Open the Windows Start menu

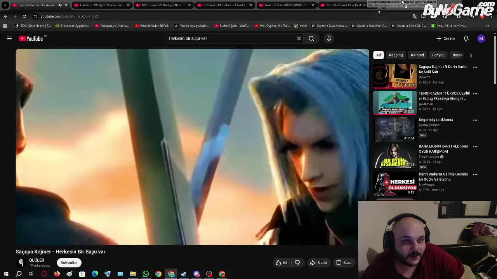coord(6,274)
